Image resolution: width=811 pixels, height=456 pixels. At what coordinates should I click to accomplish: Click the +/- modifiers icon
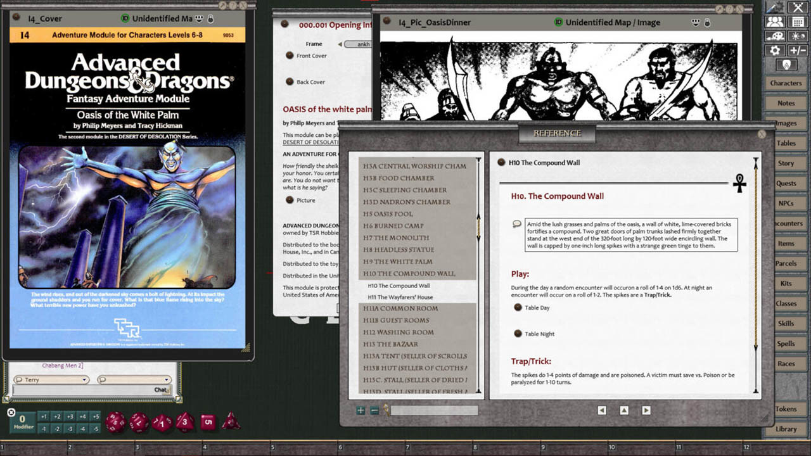point(798,50)
